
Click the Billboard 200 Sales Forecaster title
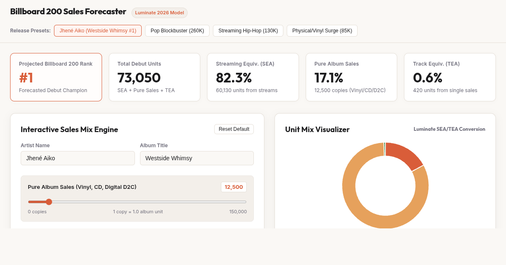click(68, 12)
